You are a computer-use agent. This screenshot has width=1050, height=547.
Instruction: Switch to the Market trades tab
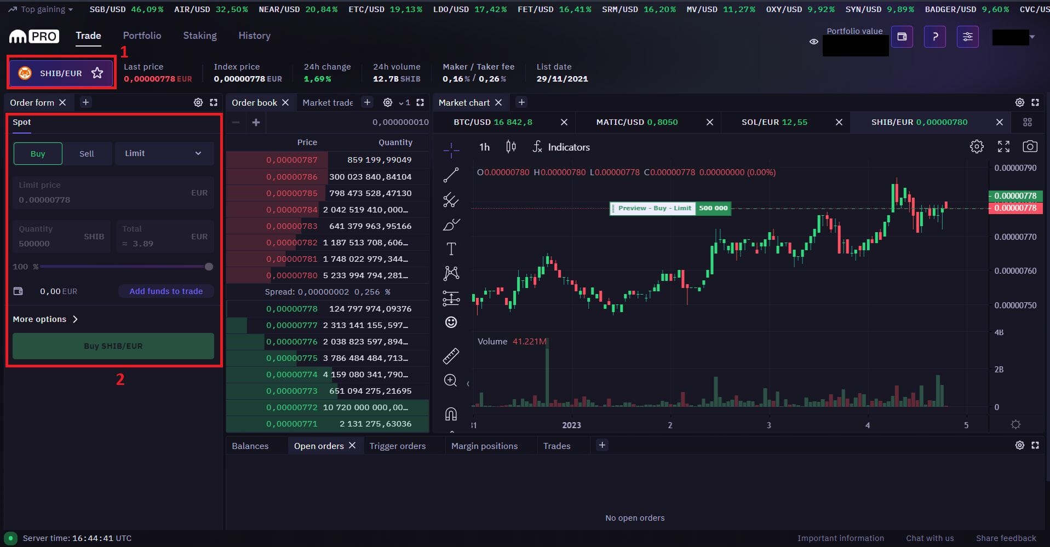[x=328, y=102]
